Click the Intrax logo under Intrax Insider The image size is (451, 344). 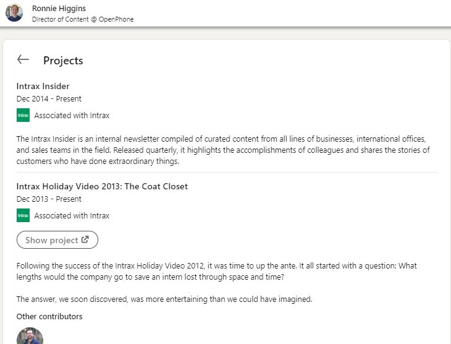click(23, 115)
